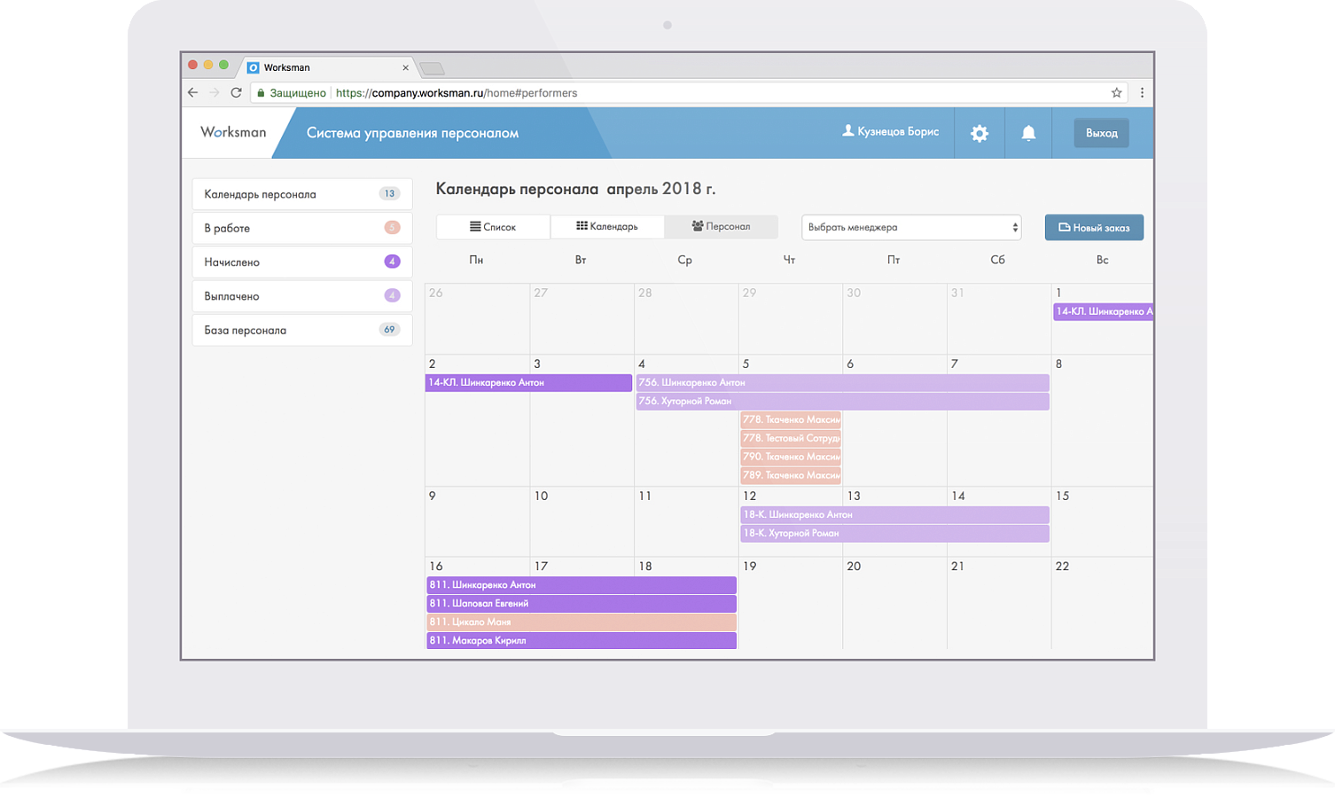Switch to Персонал view
This screenshot has height=798, width=1335.
721,227
